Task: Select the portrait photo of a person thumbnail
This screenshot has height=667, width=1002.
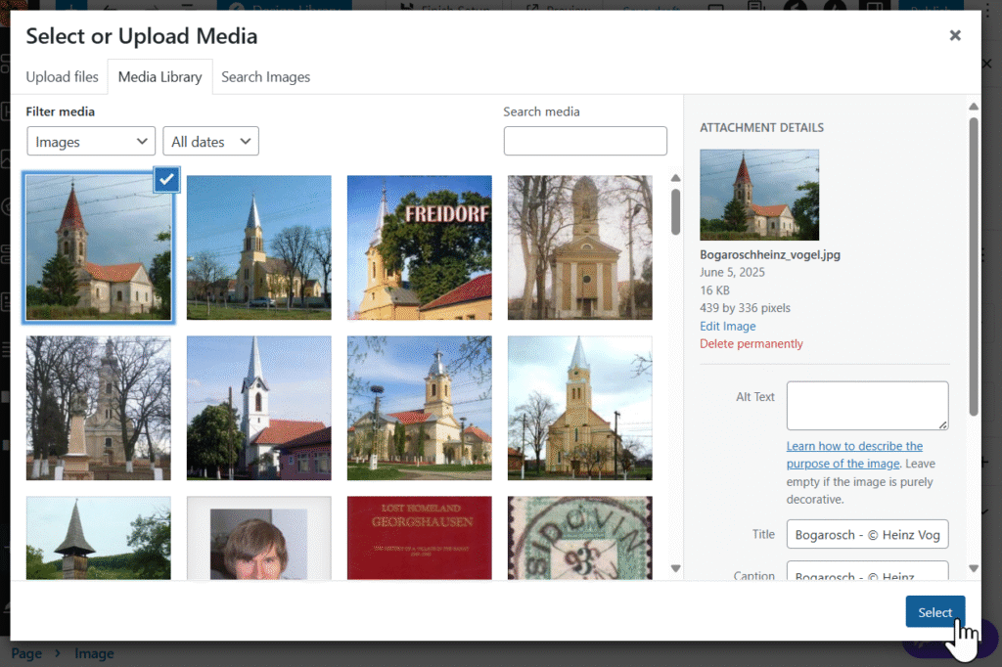Action: click(x=258, y=538)
